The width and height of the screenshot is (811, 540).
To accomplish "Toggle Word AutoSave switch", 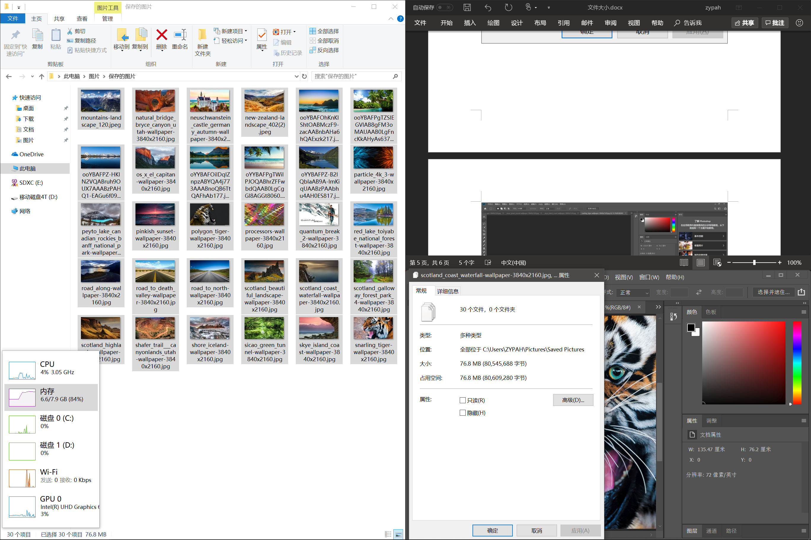I will (444, 8).
